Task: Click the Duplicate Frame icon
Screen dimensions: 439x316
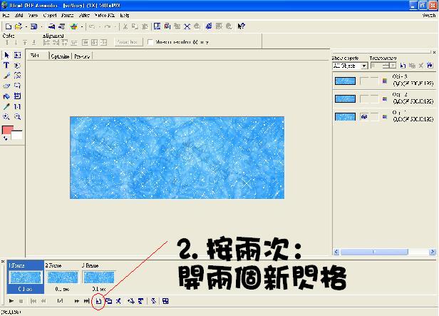Action: [x=109, y=301]
